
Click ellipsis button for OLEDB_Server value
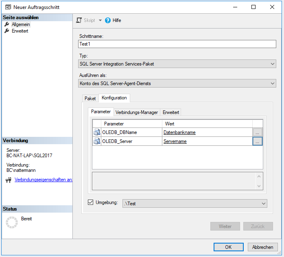tap(257, 141)
